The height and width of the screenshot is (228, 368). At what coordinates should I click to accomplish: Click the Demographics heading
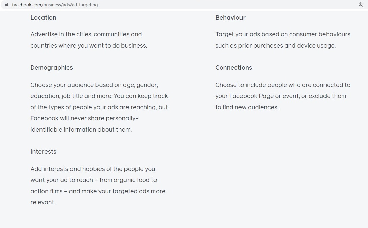pyautogui.click(x=52, y=68)
